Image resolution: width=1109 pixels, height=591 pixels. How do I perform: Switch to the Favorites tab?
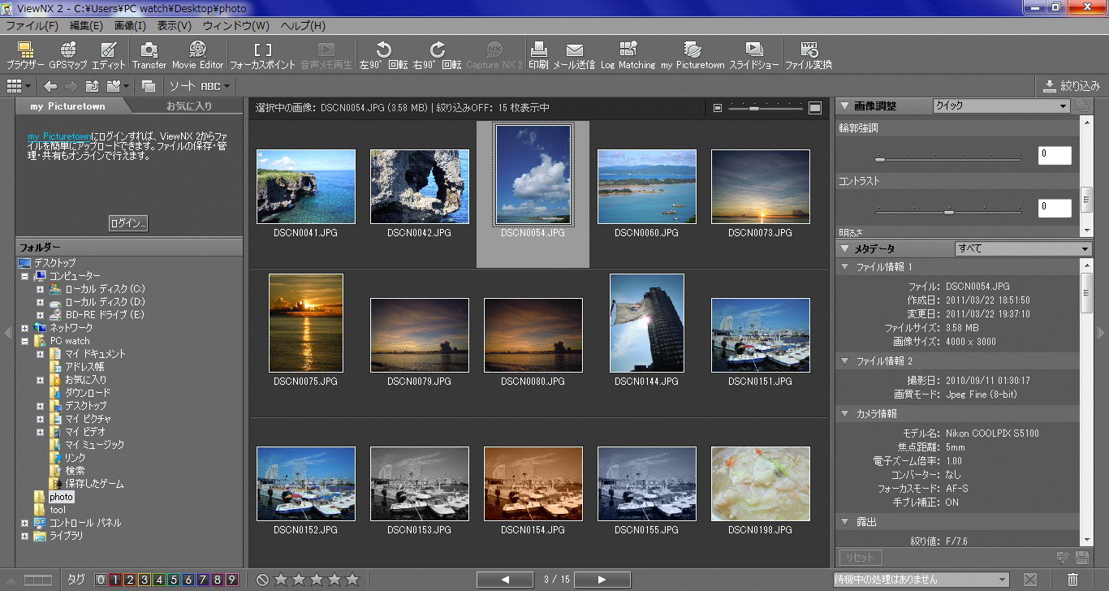point(188,106)
